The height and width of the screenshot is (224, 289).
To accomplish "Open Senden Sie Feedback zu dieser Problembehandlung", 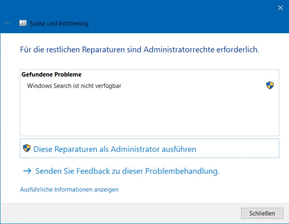I will [127, 171].
